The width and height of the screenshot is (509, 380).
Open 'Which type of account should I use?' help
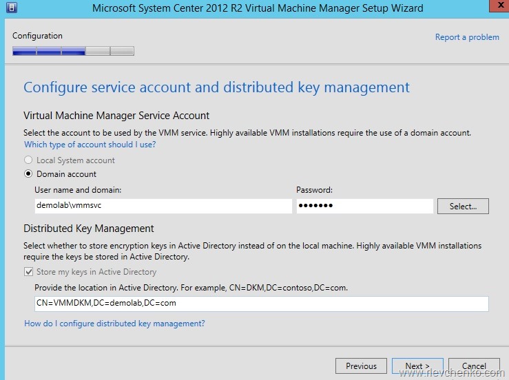coord(90,145)
